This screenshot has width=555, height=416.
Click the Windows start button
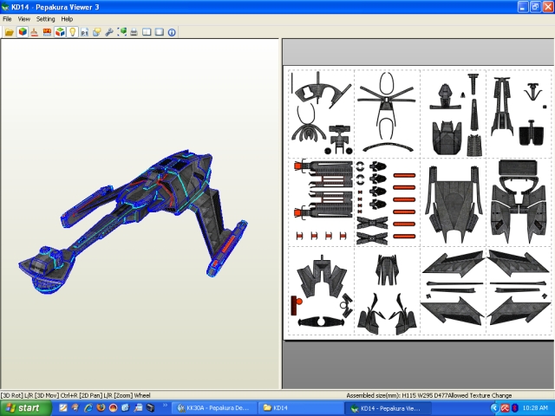click(25, 408)
